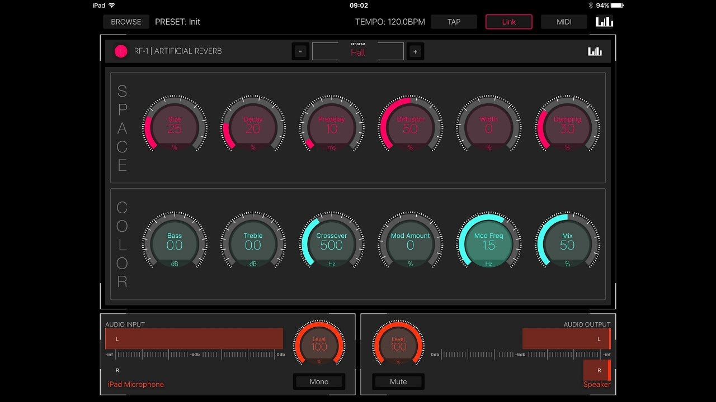The image size is (716, 402).
Task: Toggle Ableton Link button
Action: [509, 22]
